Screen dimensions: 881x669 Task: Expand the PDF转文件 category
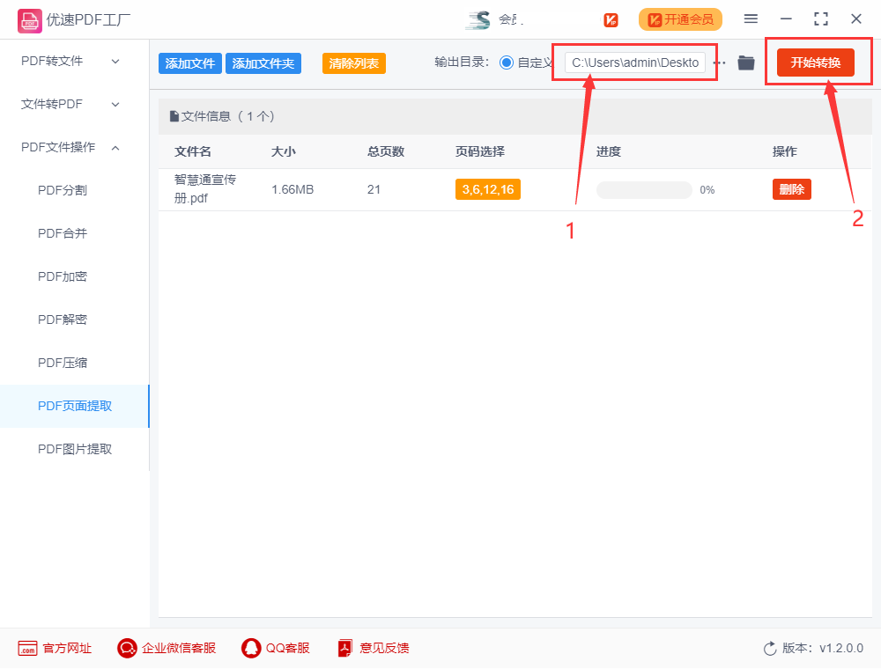tap(53, 61)
